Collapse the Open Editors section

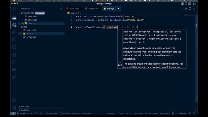[19, 13]
